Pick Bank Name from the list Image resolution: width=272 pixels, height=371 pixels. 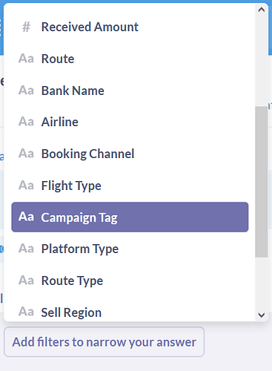[x=130, y=91]
